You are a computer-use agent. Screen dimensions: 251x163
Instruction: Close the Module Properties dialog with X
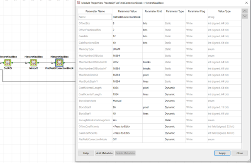point(246,3)
